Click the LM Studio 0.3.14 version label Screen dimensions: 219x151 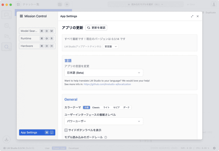(16, 148)
